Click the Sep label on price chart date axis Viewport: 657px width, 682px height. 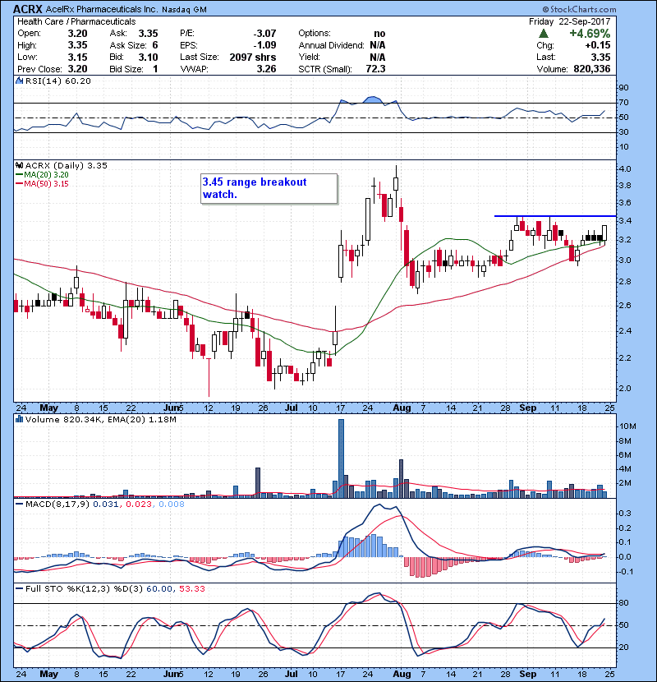[x=528, y=408]
